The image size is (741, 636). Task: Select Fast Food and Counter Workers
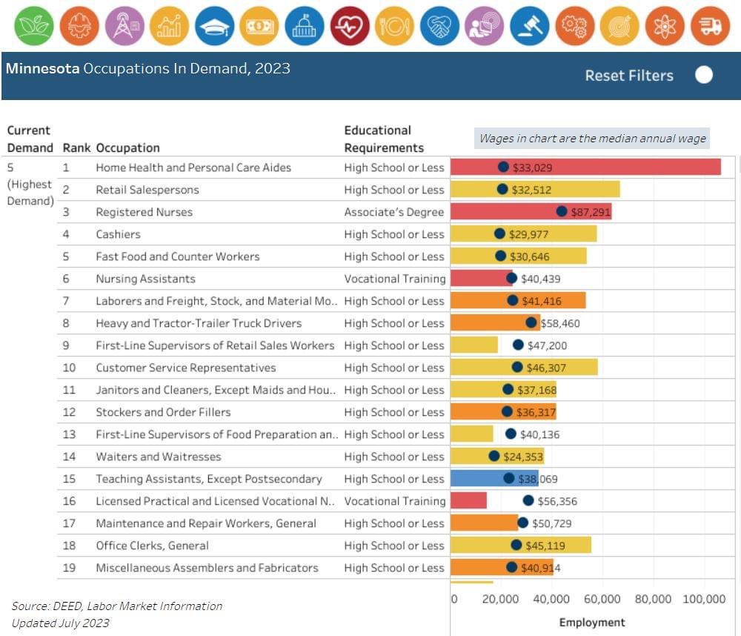tap(178, 256)
